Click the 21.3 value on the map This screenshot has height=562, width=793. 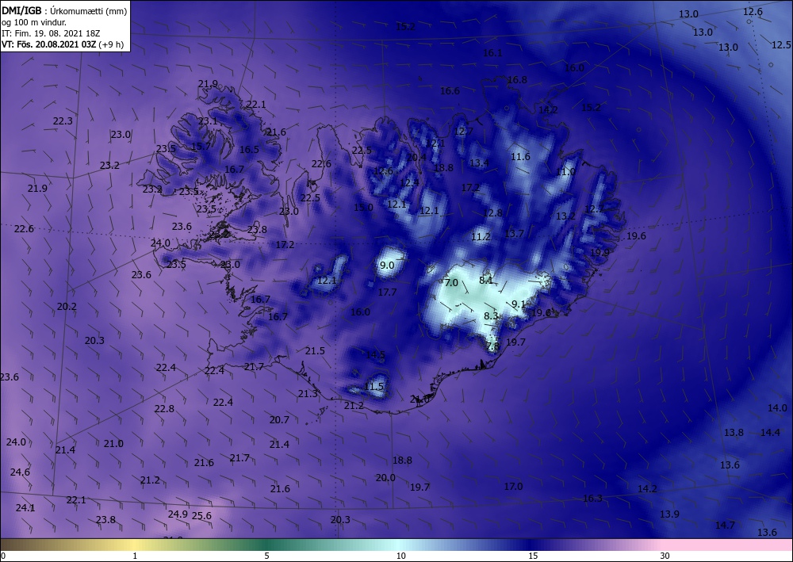308,394
